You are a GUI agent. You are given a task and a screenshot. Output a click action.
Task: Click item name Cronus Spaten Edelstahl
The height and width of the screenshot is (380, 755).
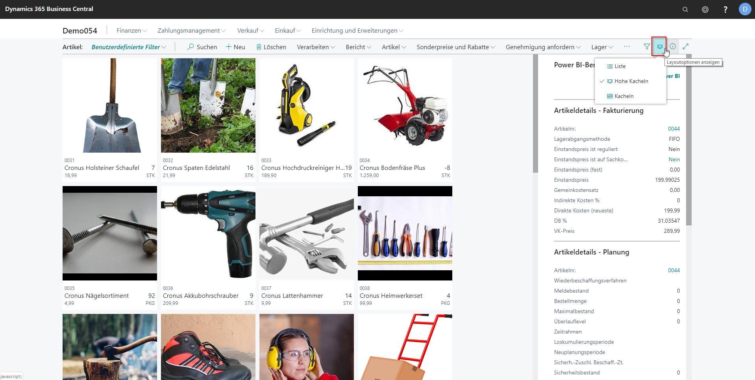[x=196, y=168]
